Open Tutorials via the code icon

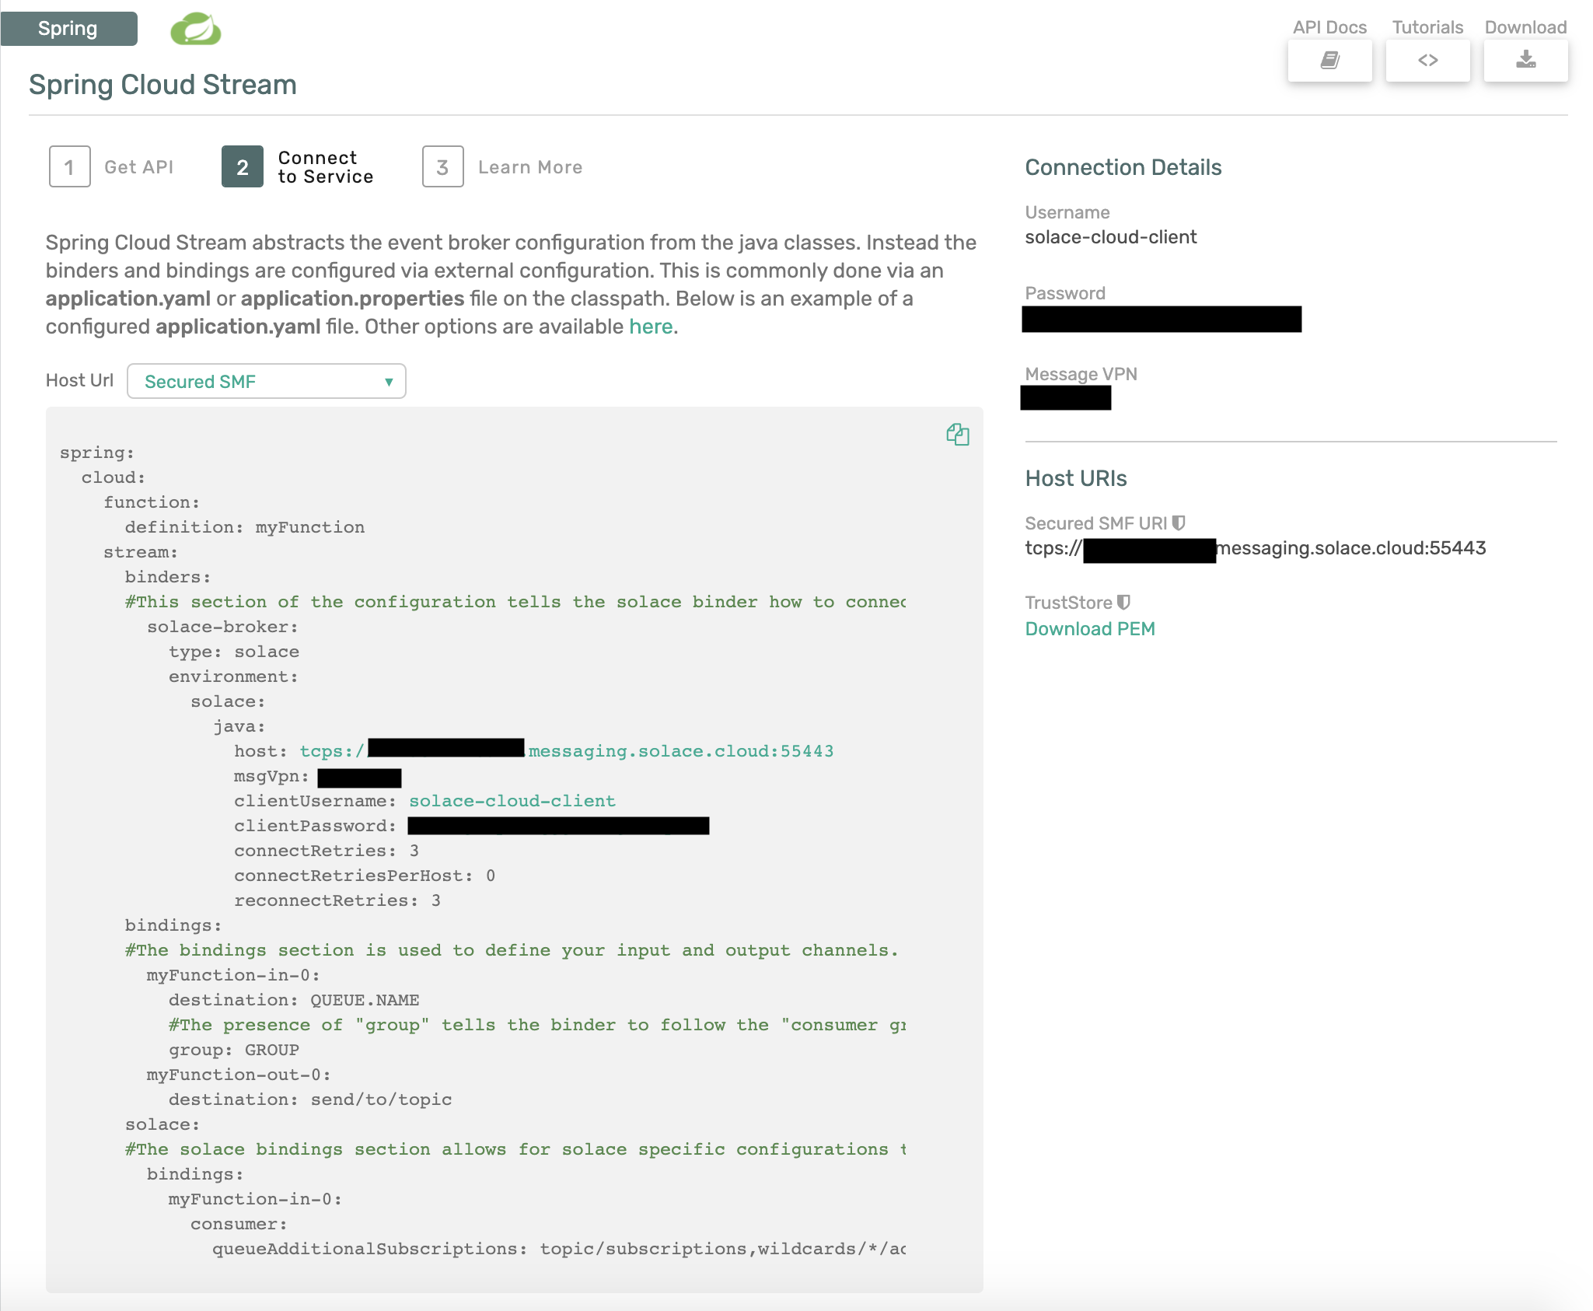[1427, 59]
